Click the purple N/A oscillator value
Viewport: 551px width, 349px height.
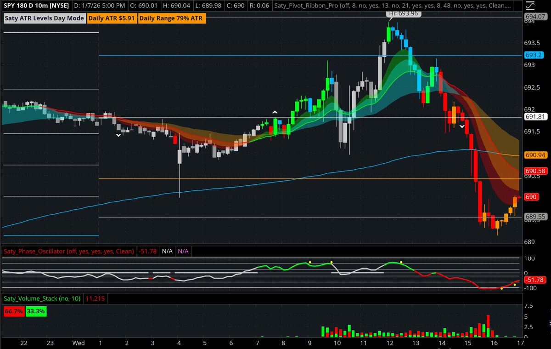(x=183, y=252)
